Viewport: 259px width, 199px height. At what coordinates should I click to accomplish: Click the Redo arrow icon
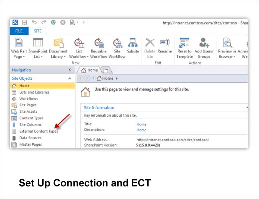(x=44, y=22)
